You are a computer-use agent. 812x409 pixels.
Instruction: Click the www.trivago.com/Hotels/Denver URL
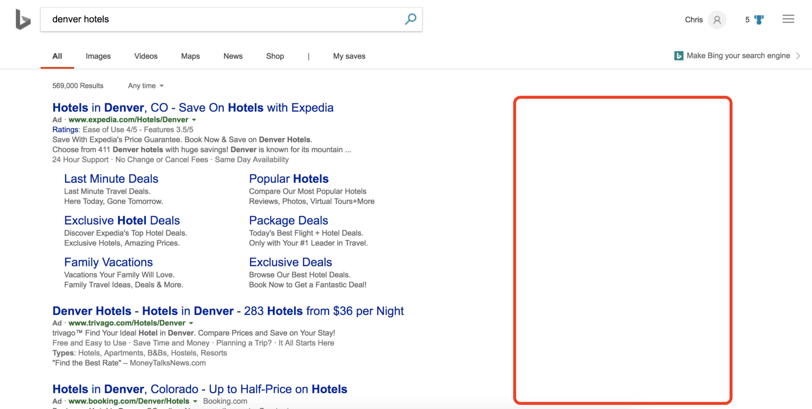[127, 323]
